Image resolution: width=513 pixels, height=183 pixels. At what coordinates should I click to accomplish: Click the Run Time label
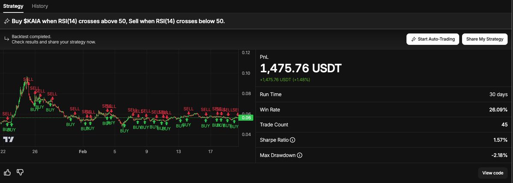pyautogui.click(x=270, y=94)
